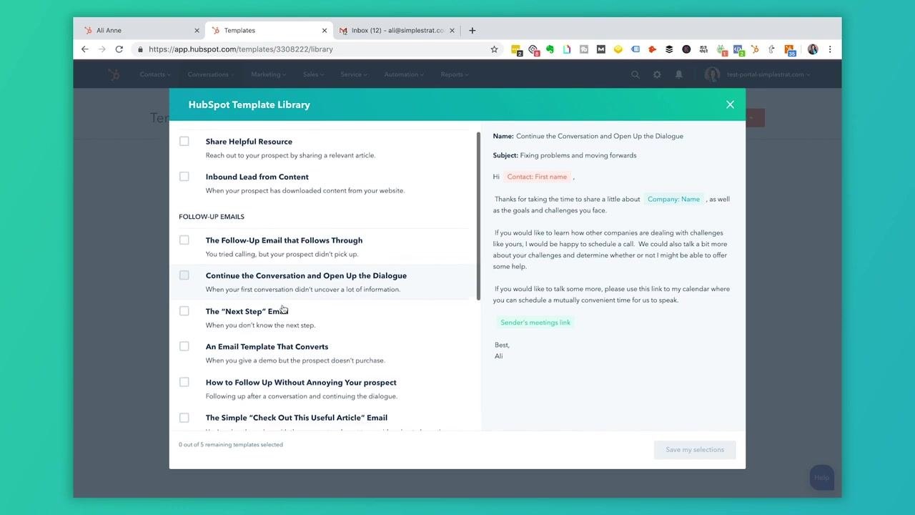Click the Chrome profile avatar
This screenshot has width=915, height=515.
813,49
